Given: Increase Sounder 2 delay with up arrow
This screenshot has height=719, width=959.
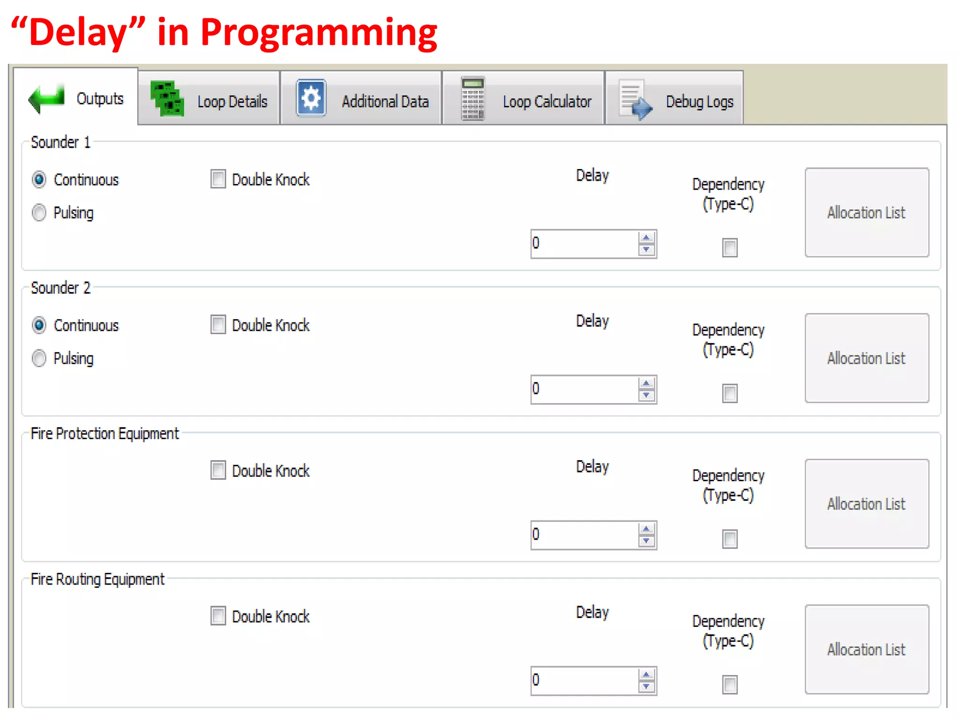Looking at the screenshot, I should point(646,383).
